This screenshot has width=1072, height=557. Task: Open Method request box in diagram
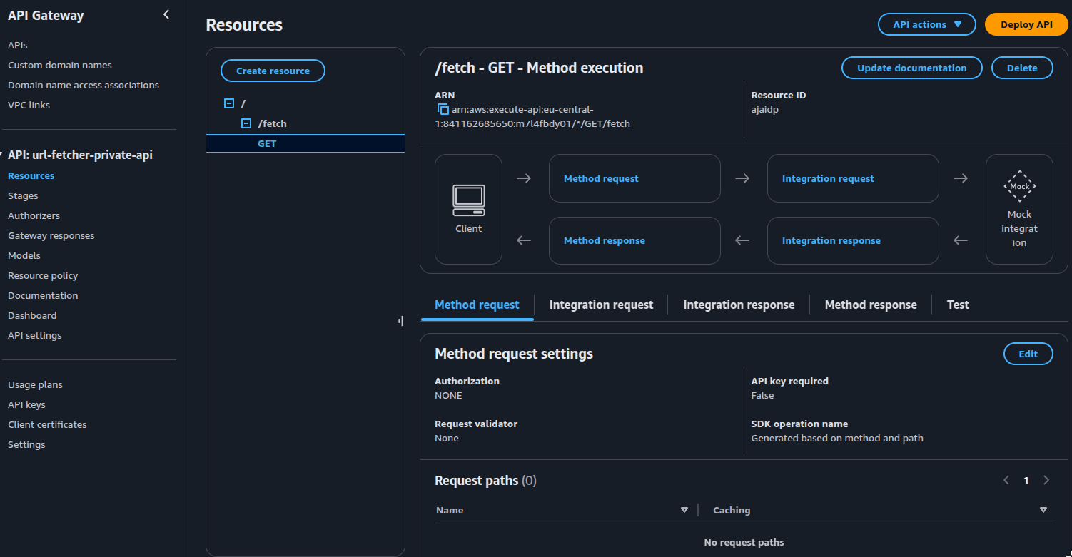pos(634,178)
